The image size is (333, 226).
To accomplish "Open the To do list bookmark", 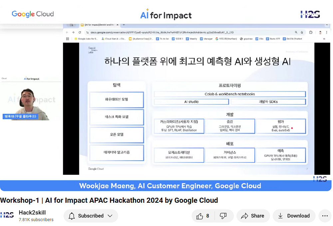I will [x=163, y=39].
